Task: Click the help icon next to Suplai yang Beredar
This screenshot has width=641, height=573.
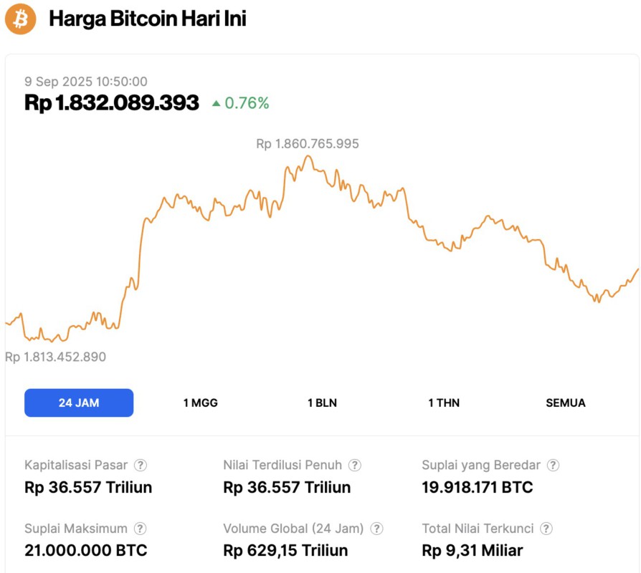Action: point(551,464)
